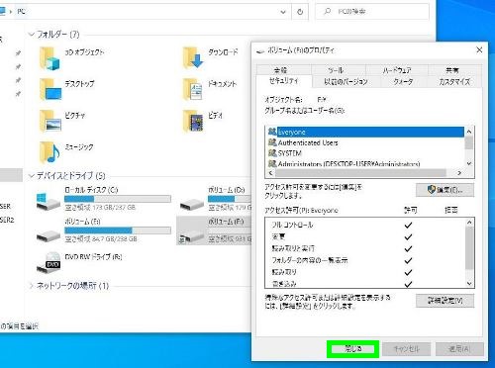The height and width of the screenshot is (368, 495).
Task: Click the Authenticated Users group icon
Action: pos(272,142)
